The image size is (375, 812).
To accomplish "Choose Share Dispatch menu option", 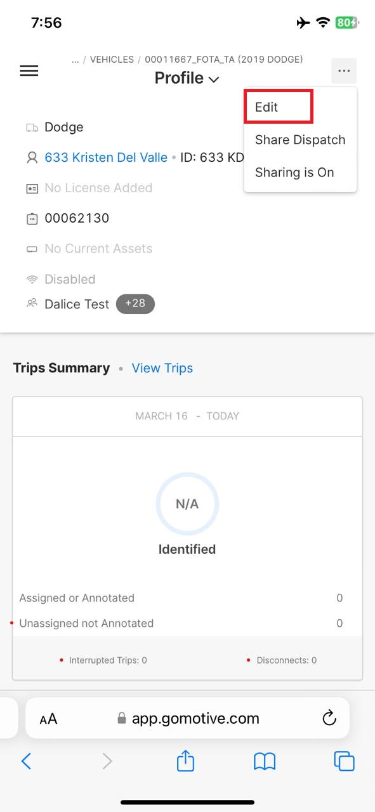I will (300, 140).
